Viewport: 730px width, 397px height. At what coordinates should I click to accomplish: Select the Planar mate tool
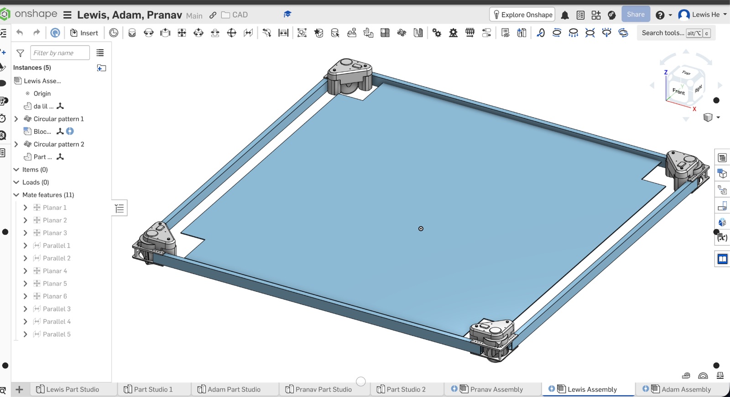click(x=182, y=33)
